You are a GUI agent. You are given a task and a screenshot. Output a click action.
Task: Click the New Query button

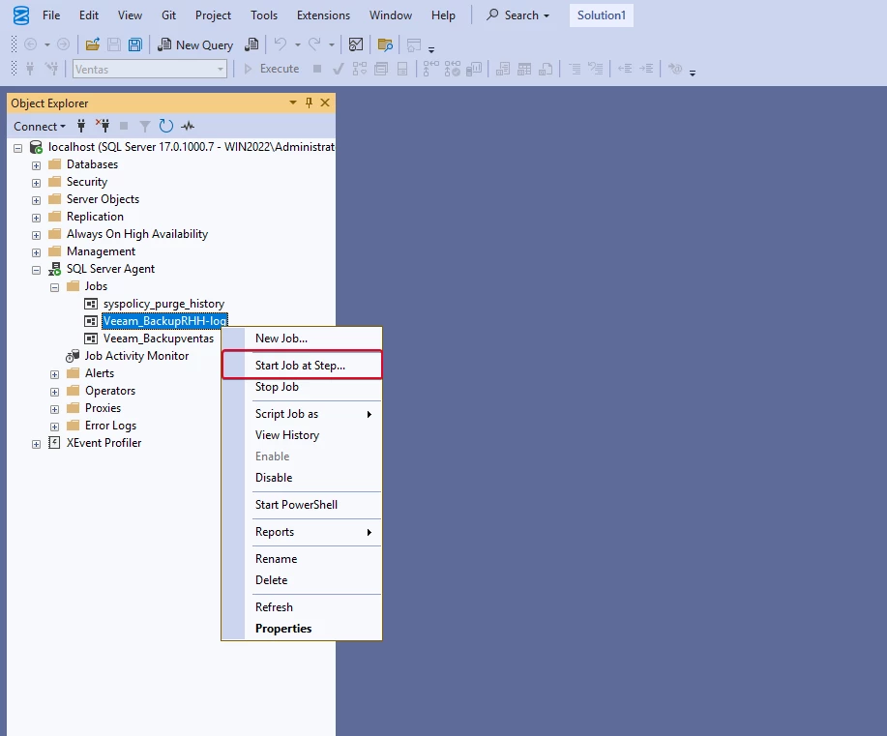tap(195, 44)
